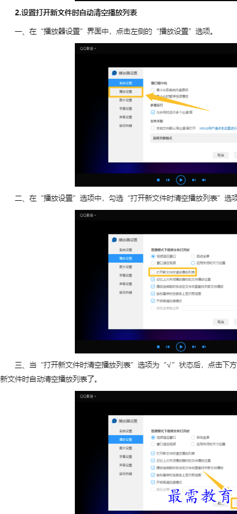Select 图片设置 tab in the second image

pos(125,267)
